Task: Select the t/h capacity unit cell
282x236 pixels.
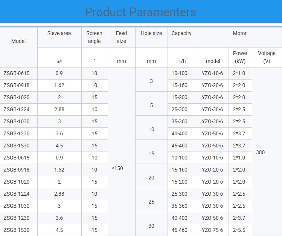Action: click(x=182, y=61)
